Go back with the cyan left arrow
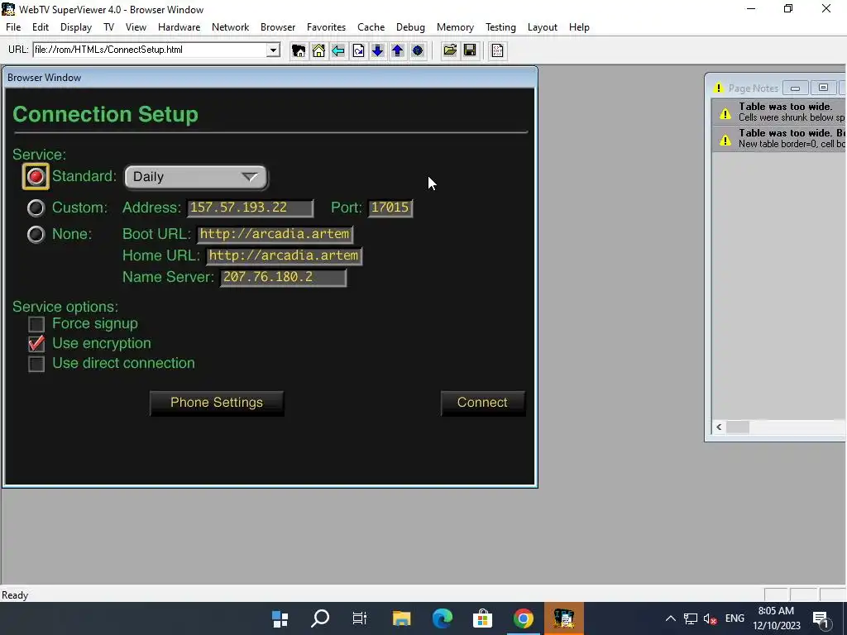 click(338, 50)
